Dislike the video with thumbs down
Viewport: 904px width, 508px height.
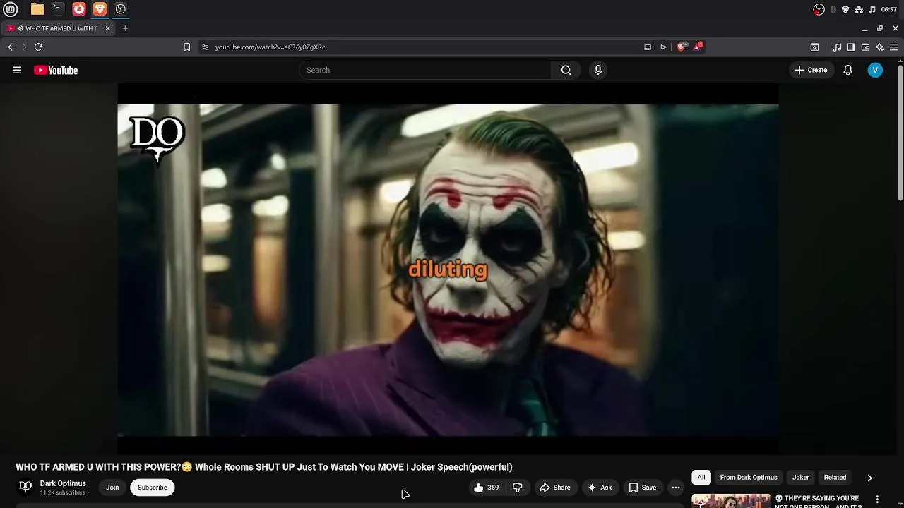[518, 488]
